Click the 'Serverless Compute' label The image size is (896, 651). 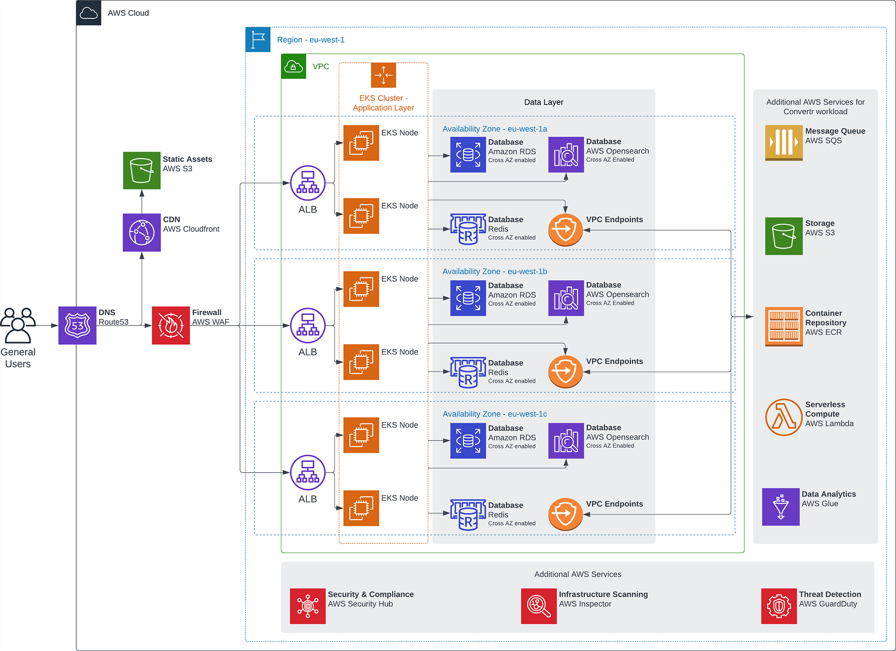[825, 410]
